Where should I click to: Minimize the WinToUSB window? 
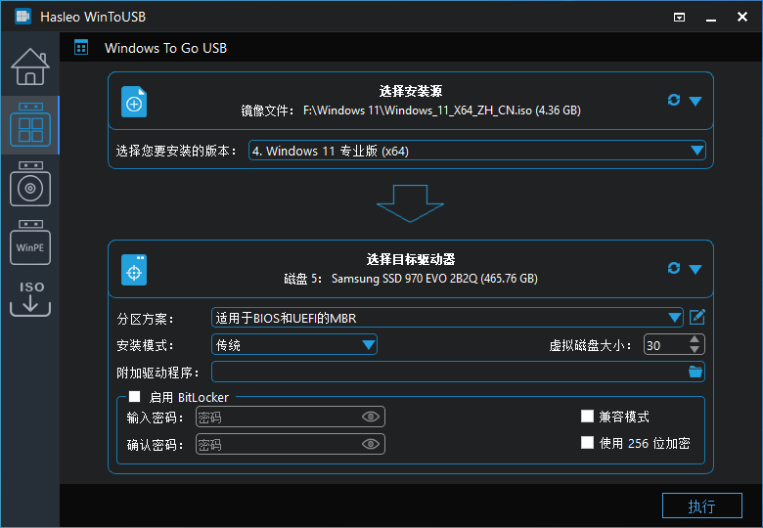coord(711,18)
